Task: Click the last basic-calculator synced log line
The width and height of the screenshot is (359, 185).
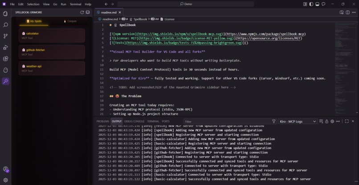Action: pos(204,179)
